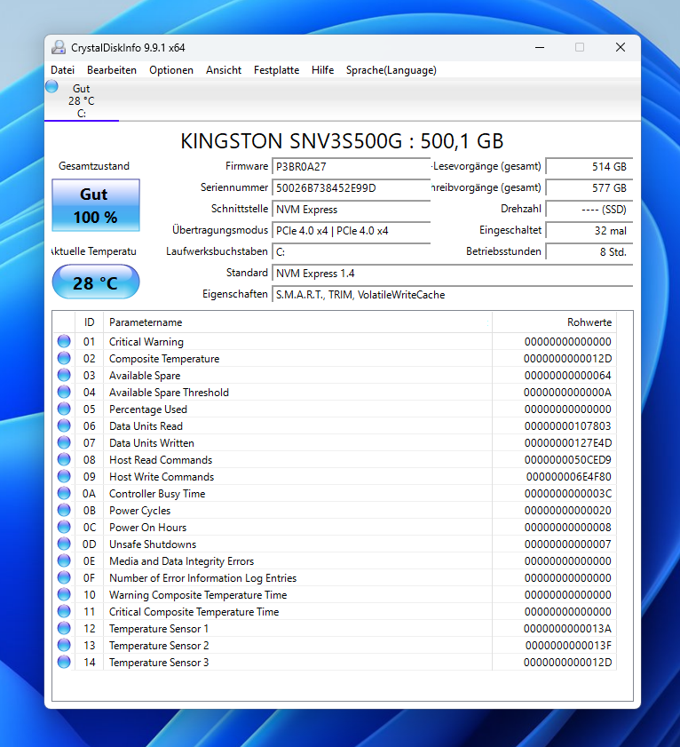Click the status orb for Host Read Commands
The width and height of the screenshot is (680, 747).
click(64, 459)
